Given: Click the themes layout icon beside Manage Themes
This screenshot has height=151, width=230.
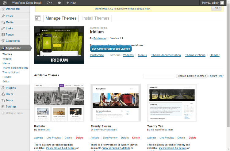Looking at the screenshot, I should click(x=38, y=18).
